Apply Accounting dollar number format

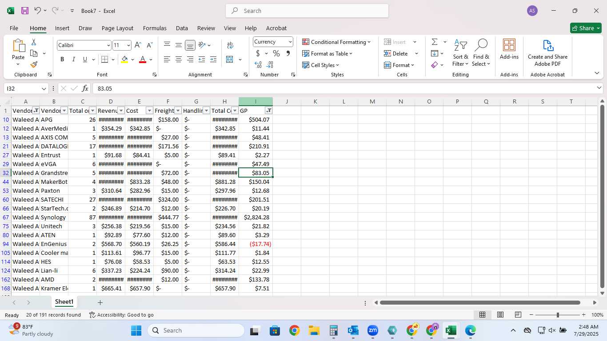(258, 53)
